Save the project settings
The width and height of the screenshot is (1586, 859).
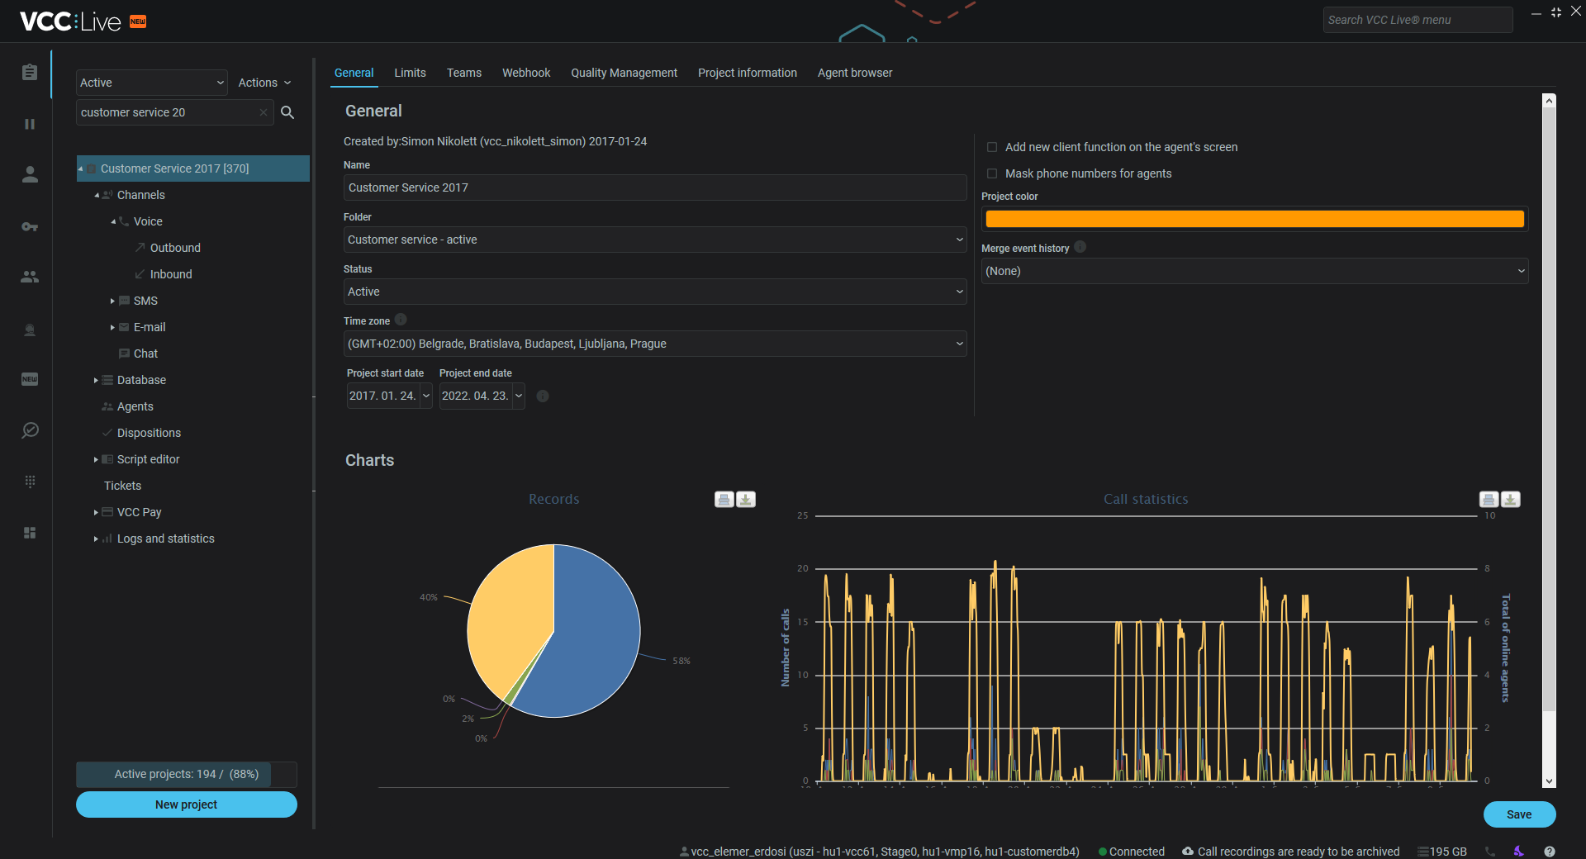point(1519,814)
